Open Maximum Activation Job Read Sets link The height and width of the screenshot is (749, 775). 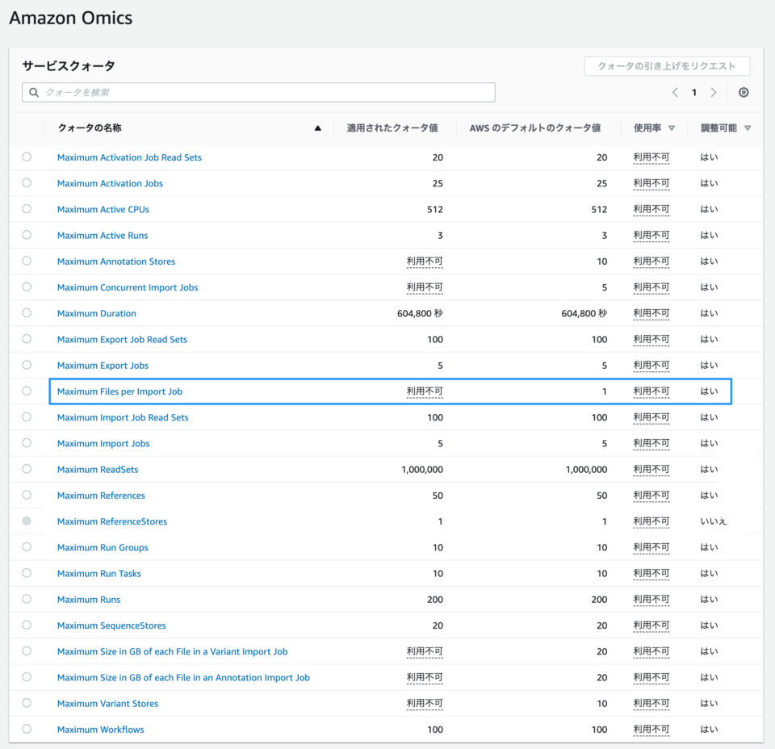(129, 157)
